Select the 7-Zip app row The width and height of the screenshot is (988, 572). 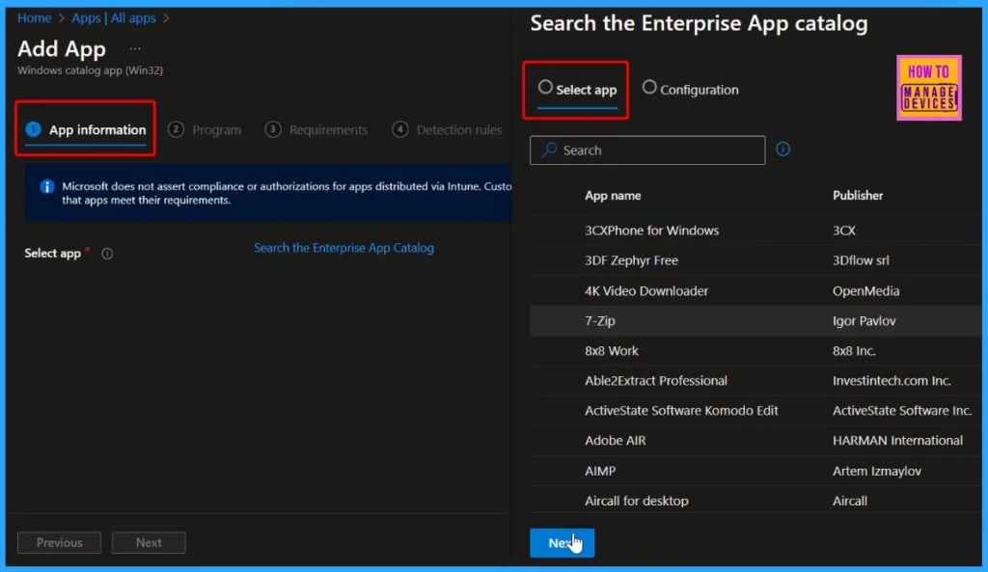[755, 320]
